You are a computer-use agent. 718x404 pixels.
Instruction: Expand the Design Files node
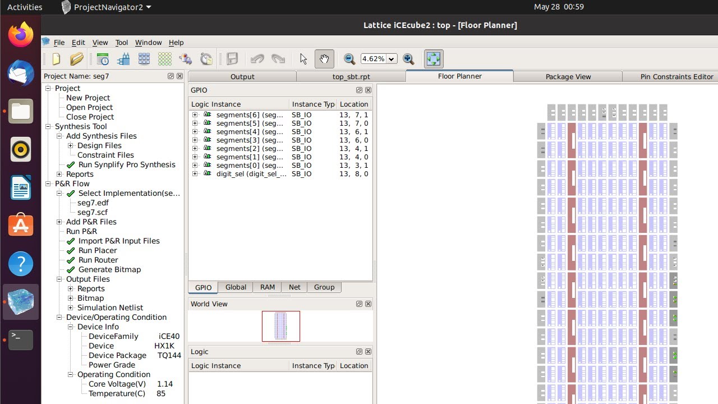(x=71, y=145)
